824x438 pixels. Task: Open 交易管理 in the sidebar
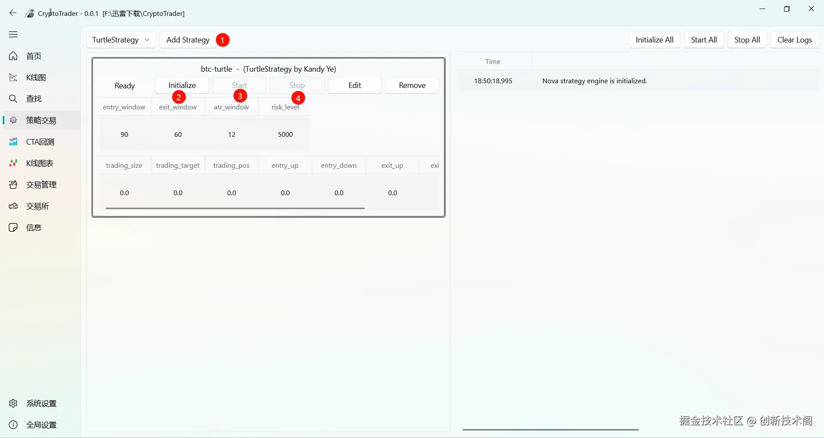[41, 185]
